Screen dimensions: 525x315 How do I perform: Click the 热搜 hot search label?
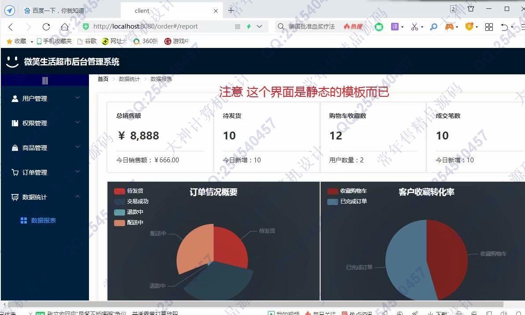[354, 26]
